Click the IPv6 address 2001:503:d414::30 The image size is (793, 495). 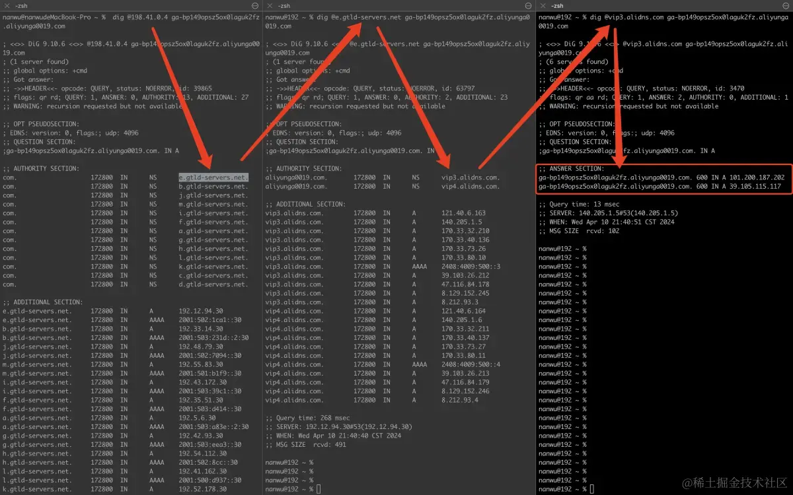tap(211, 409)
